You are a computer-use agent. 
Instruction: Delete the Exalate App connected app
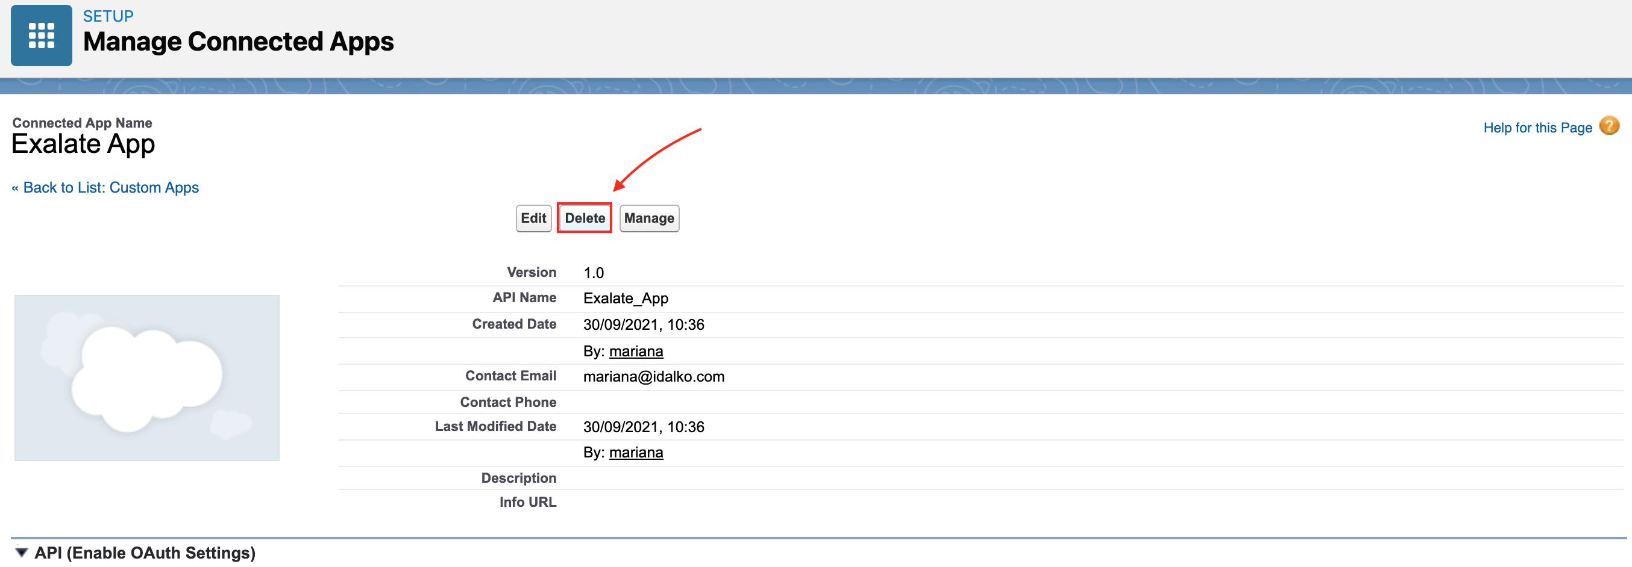coord(585,218)
